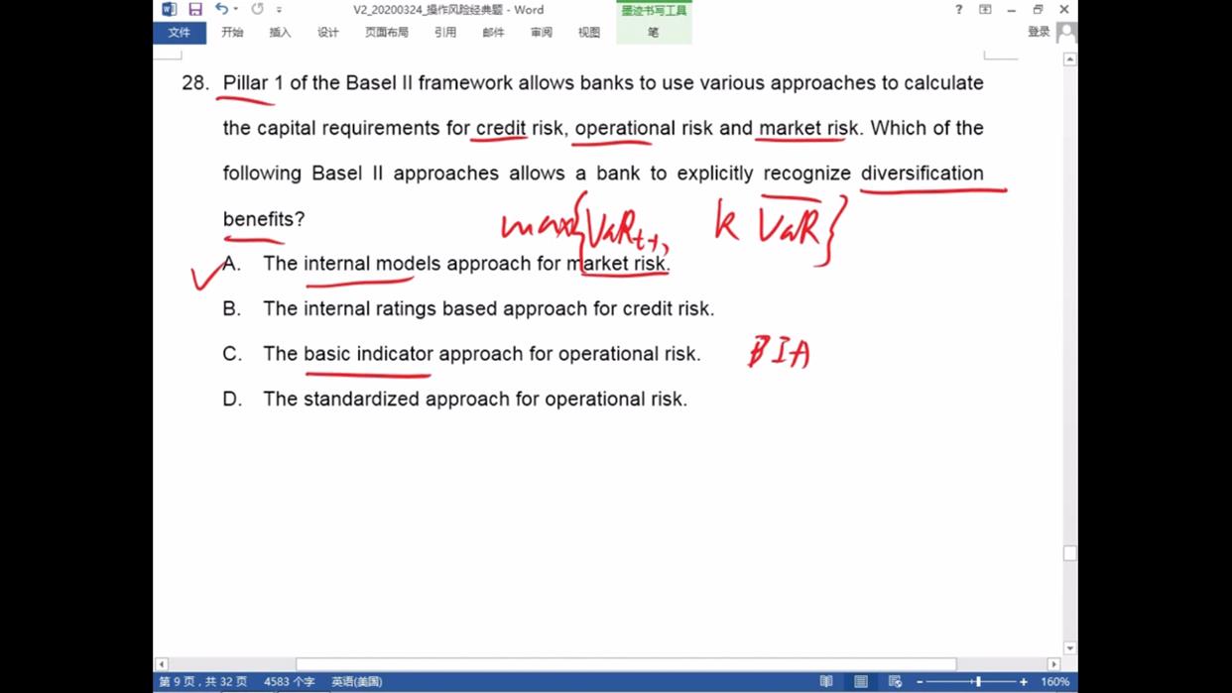Screen dimensions: 1232x693
Task: Restore down the Word window
Action: [1038, 10]
